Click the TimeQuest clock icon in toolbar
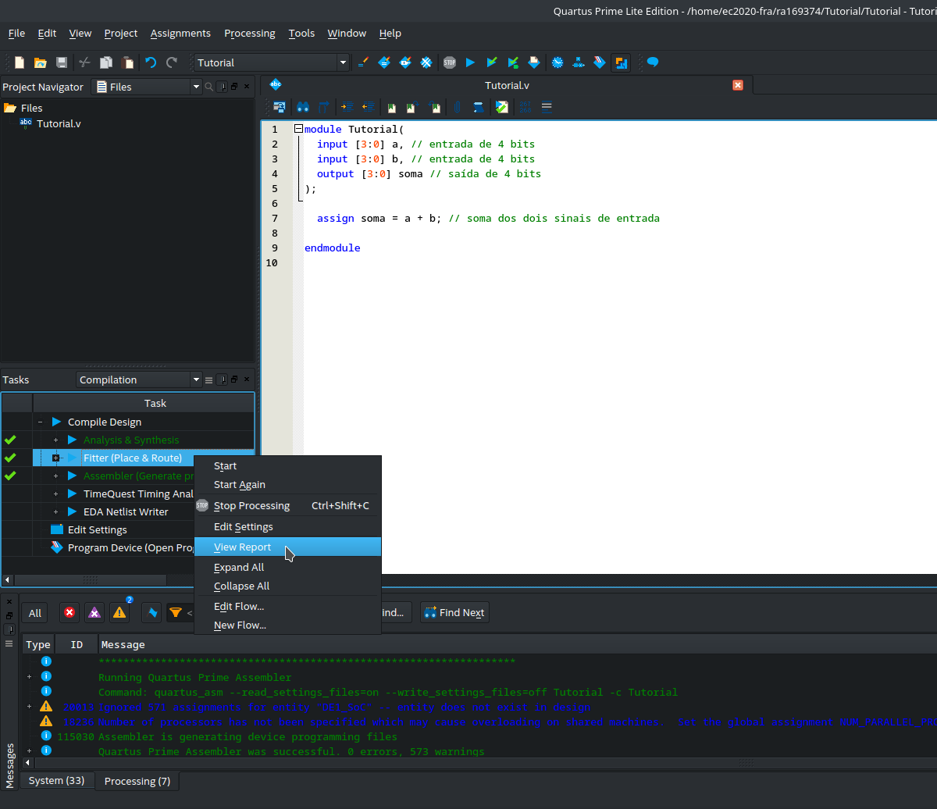 pyautogui.click(x=558, y=62)
